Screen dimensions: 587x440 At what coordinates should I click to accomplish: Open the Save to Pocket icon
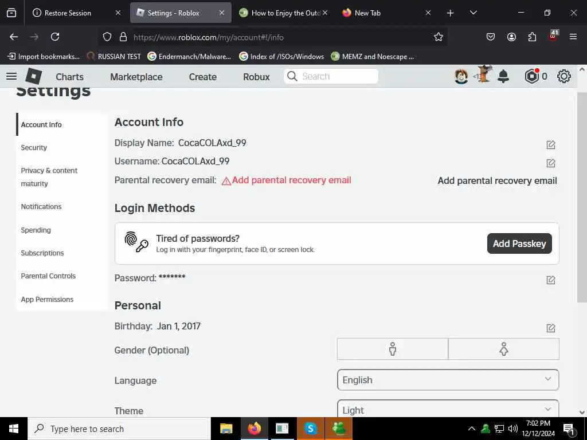pyautogui.click(x=491, y=37)
